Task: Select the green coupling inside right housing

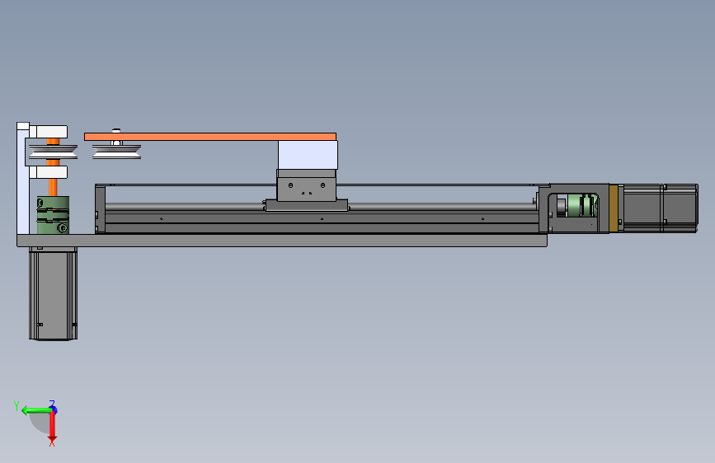Action: tap(582, 205)
